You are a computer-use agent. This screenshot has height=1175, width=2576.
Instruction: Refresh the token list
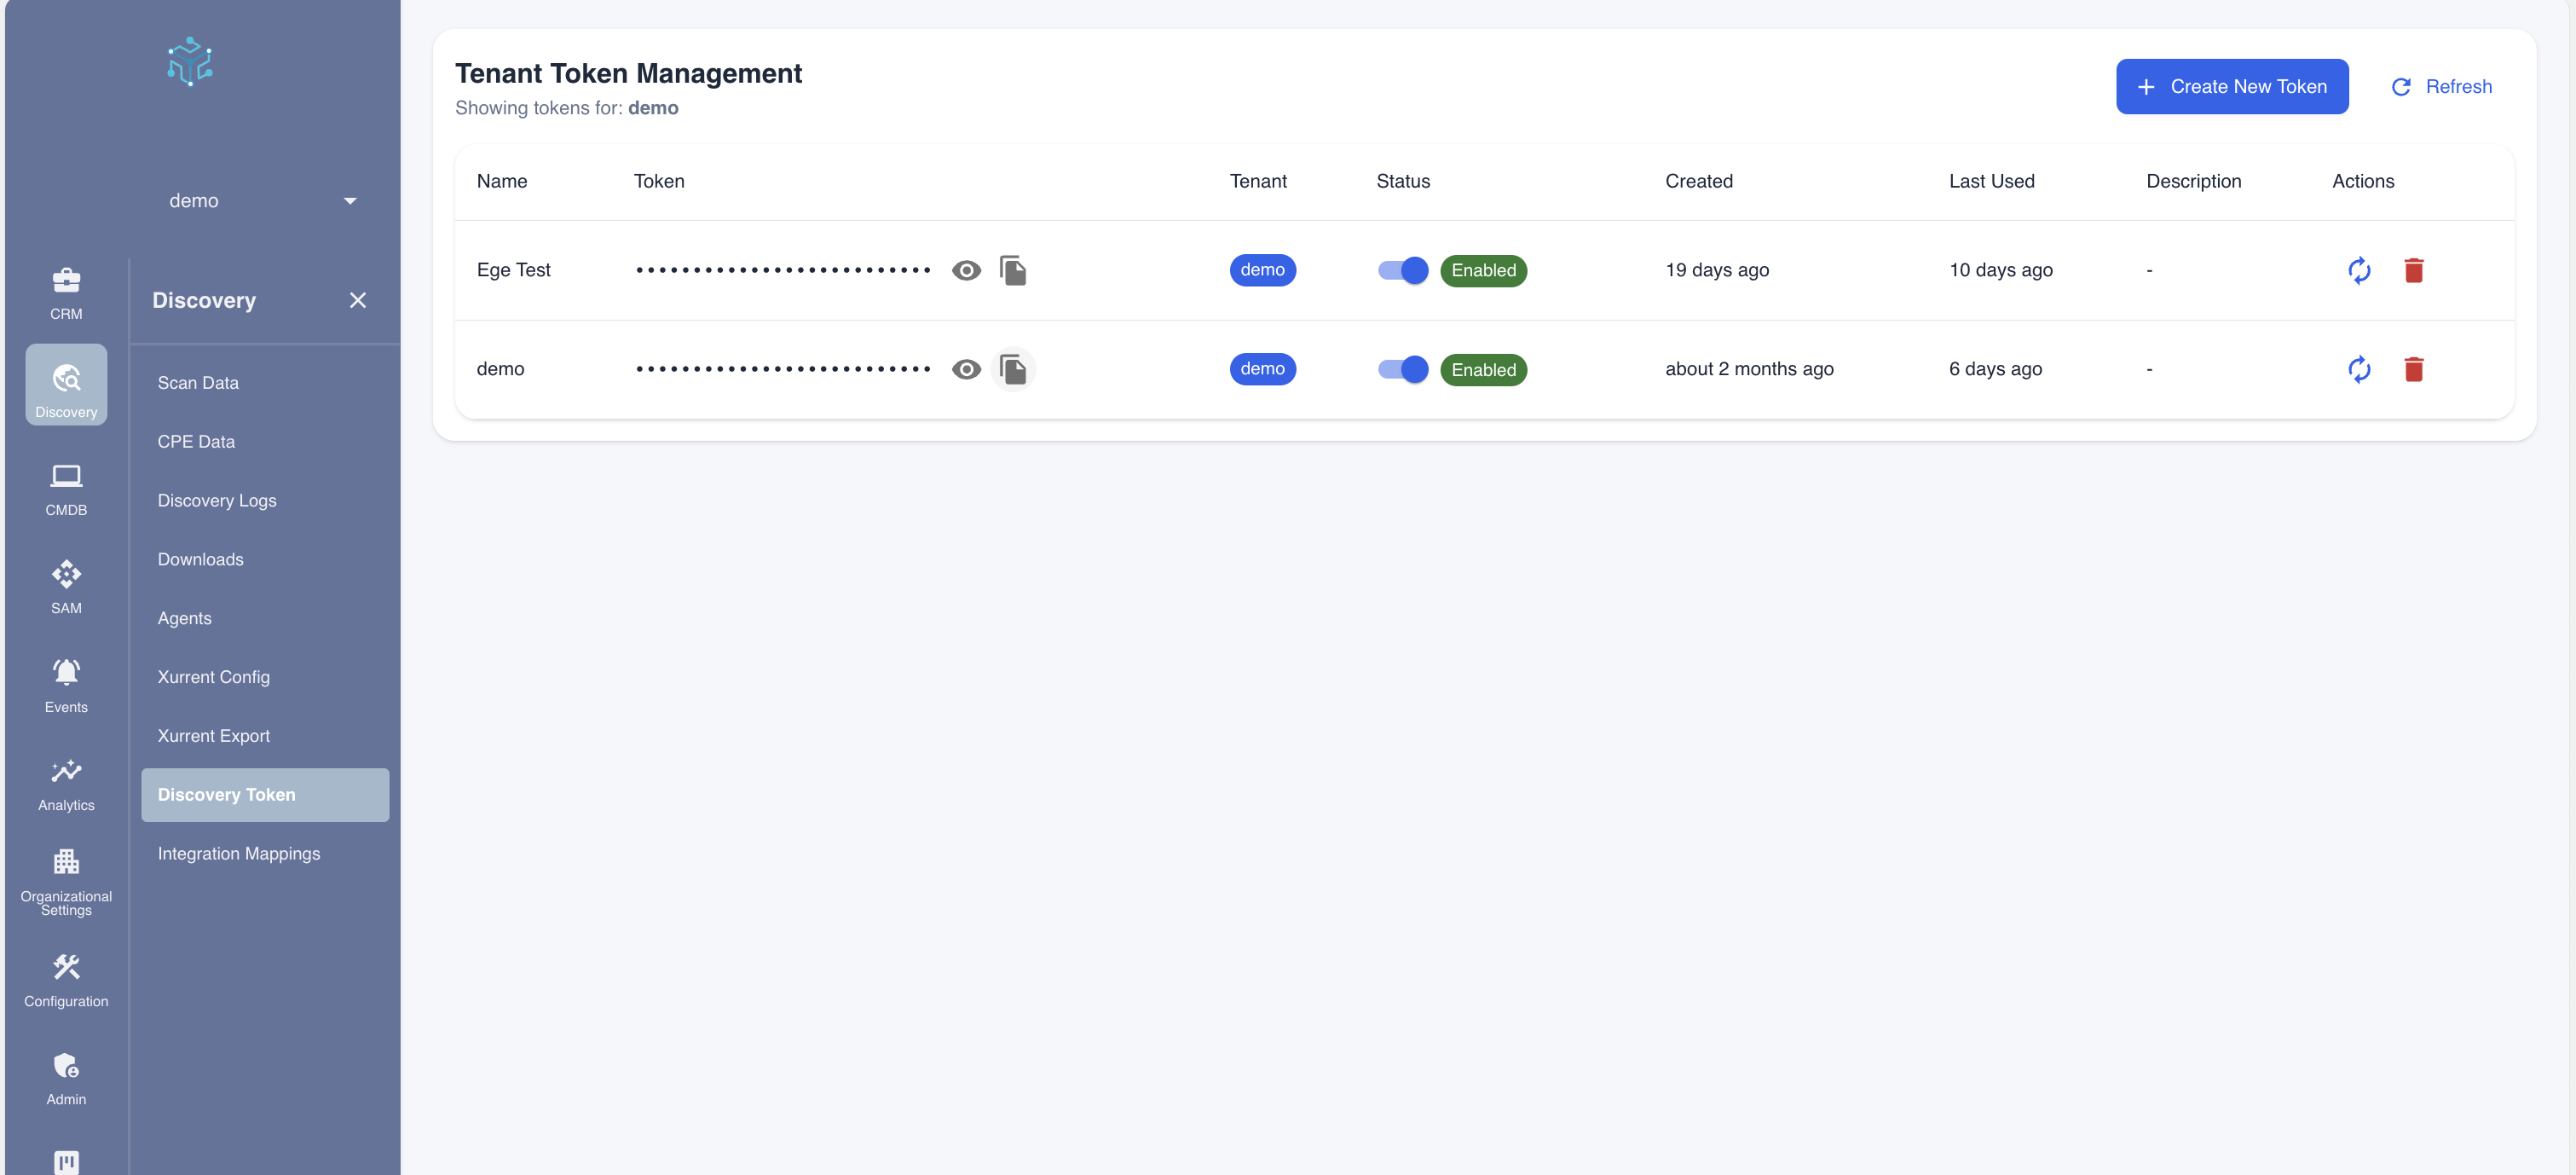[2441, 86]
